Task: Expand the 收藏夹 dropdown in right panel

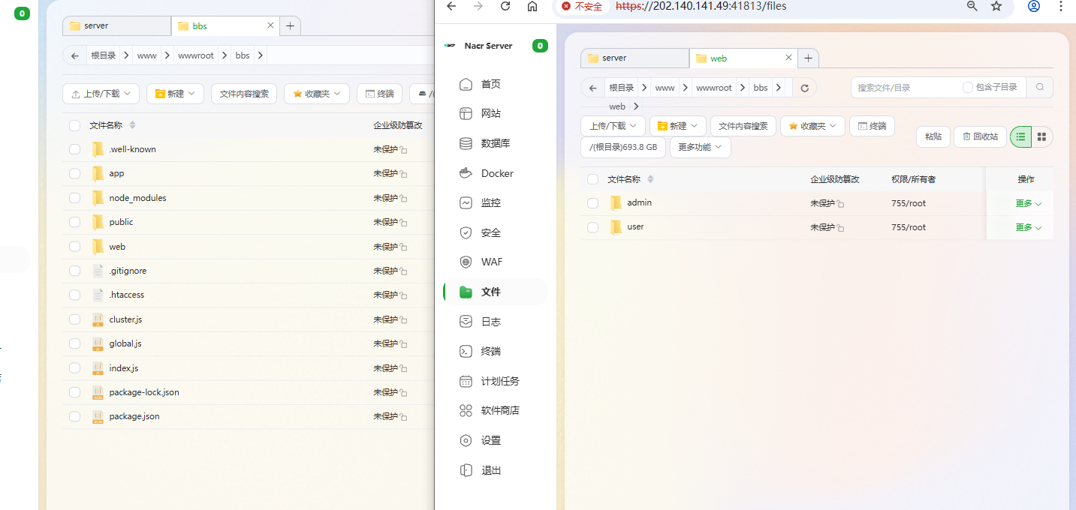Action: 812,126
